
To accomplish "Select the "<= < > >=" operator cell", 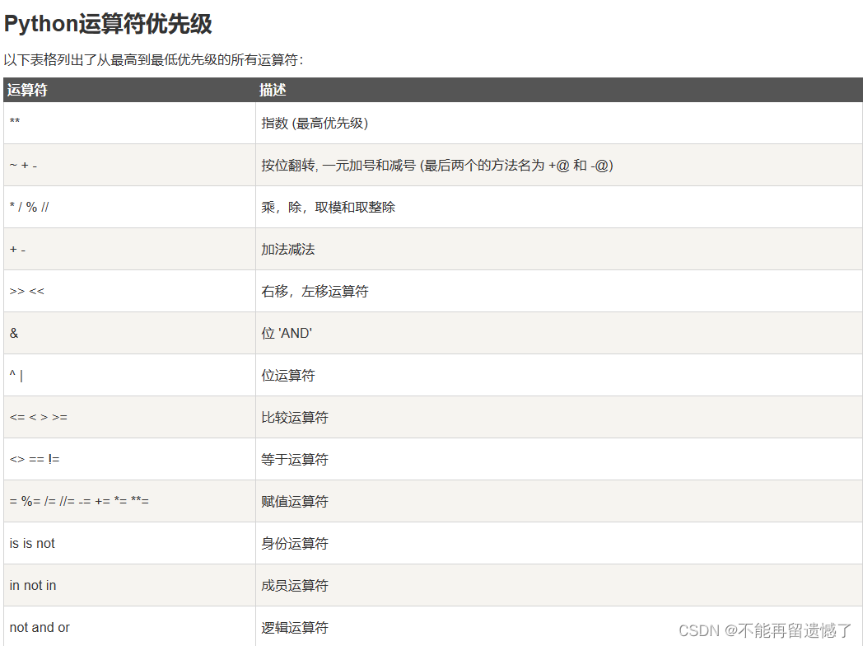I will pyautogui.click(x=129, y=417).
